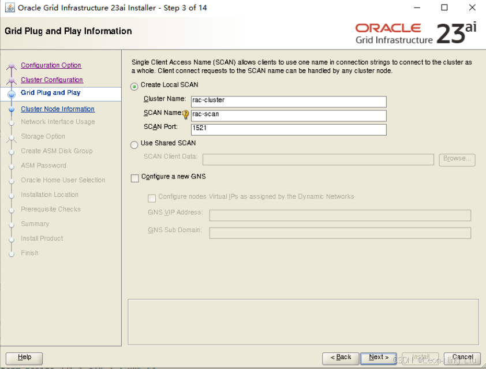Click Create ASM Disk Group step
The width and height of the screenshot is (486, 369).
[x=57, y=151]
